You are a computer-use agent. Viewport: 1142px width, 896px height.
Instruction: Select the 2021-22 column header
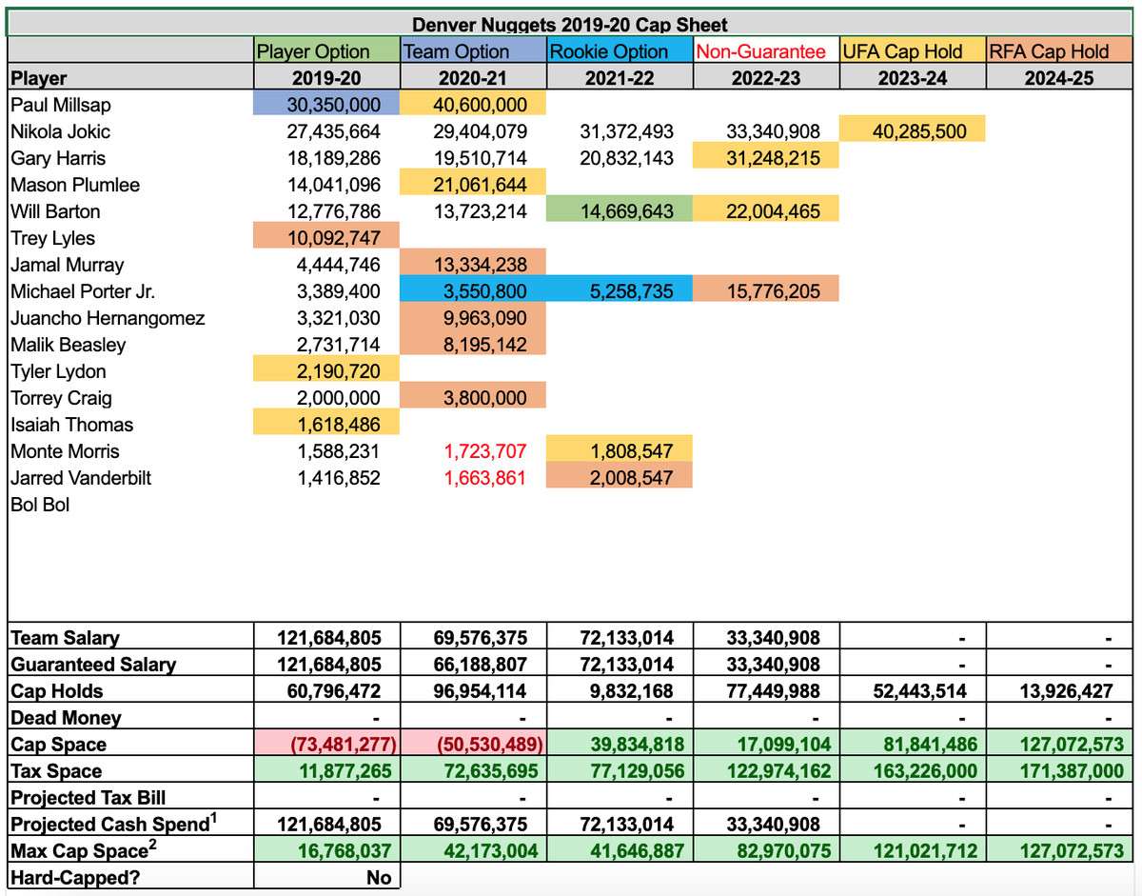620,78
